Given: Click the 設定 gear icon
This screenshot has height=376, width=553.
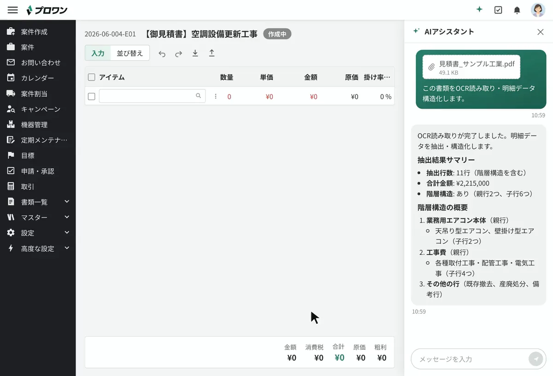Looking at the screenshot, I should tap(11, 233).
